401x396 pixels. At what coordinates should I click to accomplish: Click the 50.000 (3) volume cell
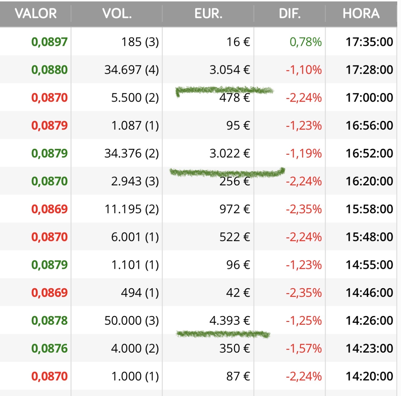coord(131,321)
